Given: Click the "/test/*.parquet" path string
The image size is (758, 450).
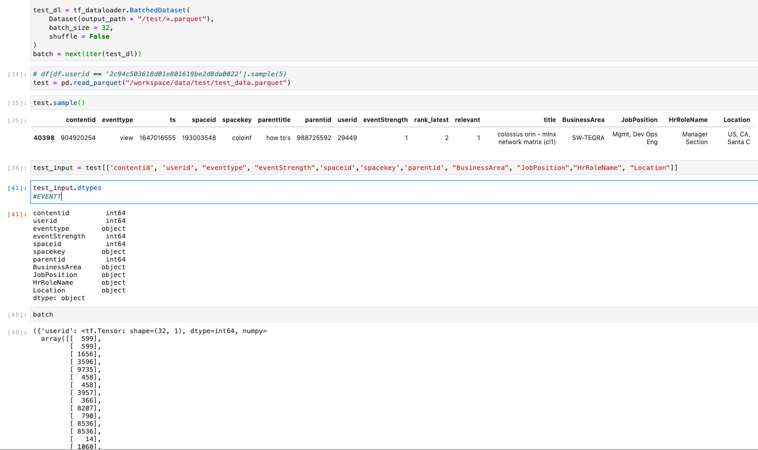Looking at the screenshot, I should [x=174, y=19].
